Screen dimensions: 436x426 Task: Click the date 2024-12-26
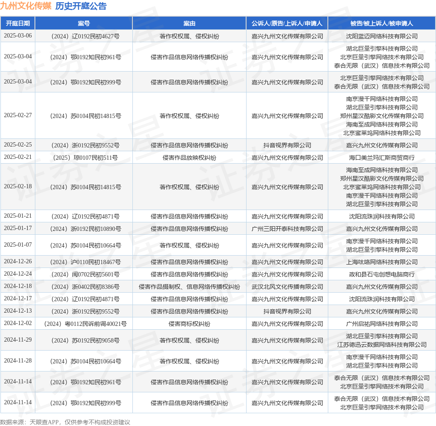click(18, 262)
